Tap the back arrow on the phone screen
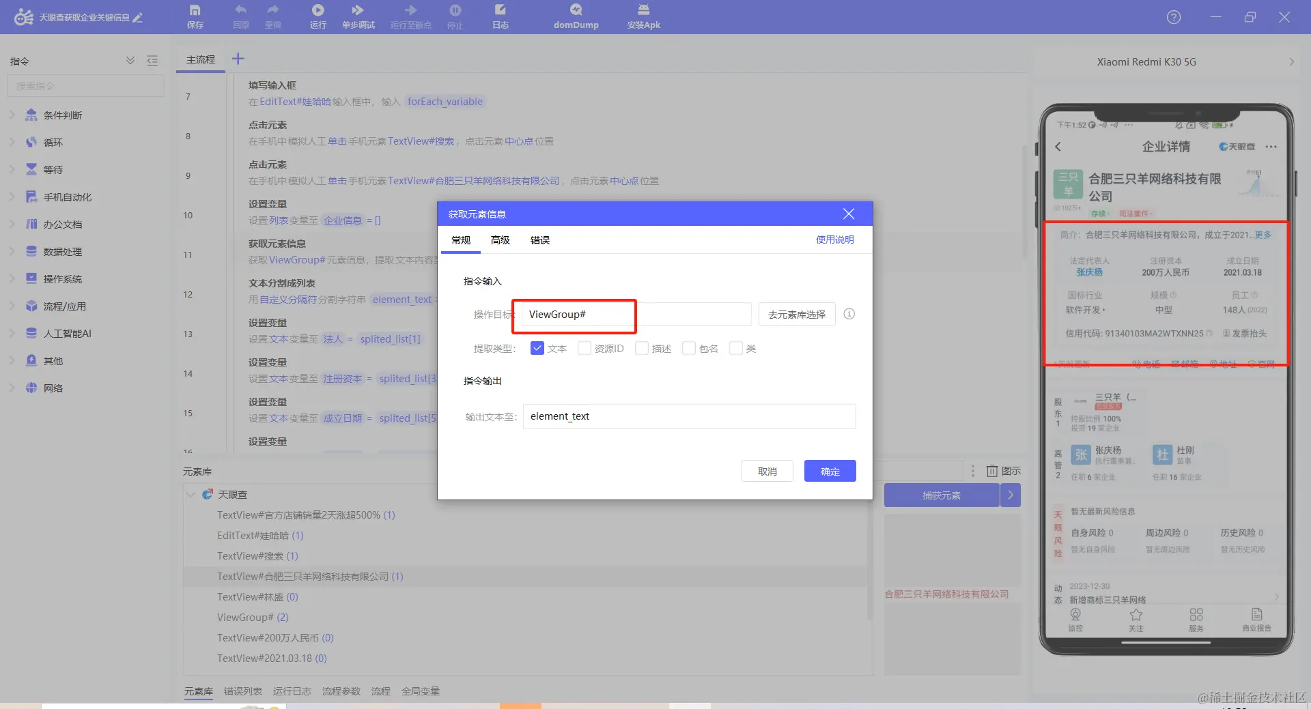Viewport: 1311px width, 709px height. point(1058,147)
